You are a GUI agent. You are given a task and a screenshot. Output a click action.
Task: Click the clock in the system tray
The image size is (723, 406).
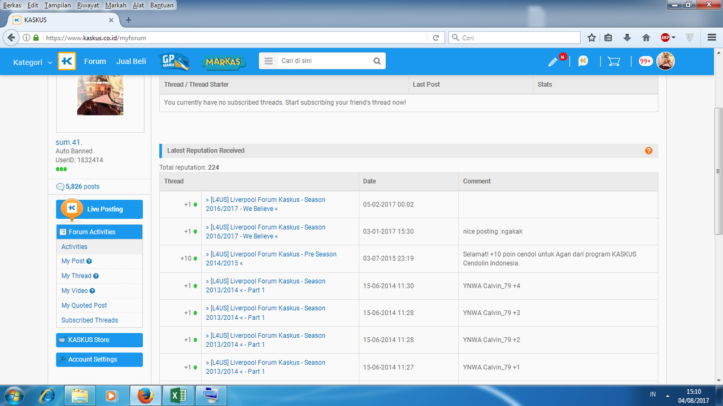pyautogui.click(x=694, y=396)
